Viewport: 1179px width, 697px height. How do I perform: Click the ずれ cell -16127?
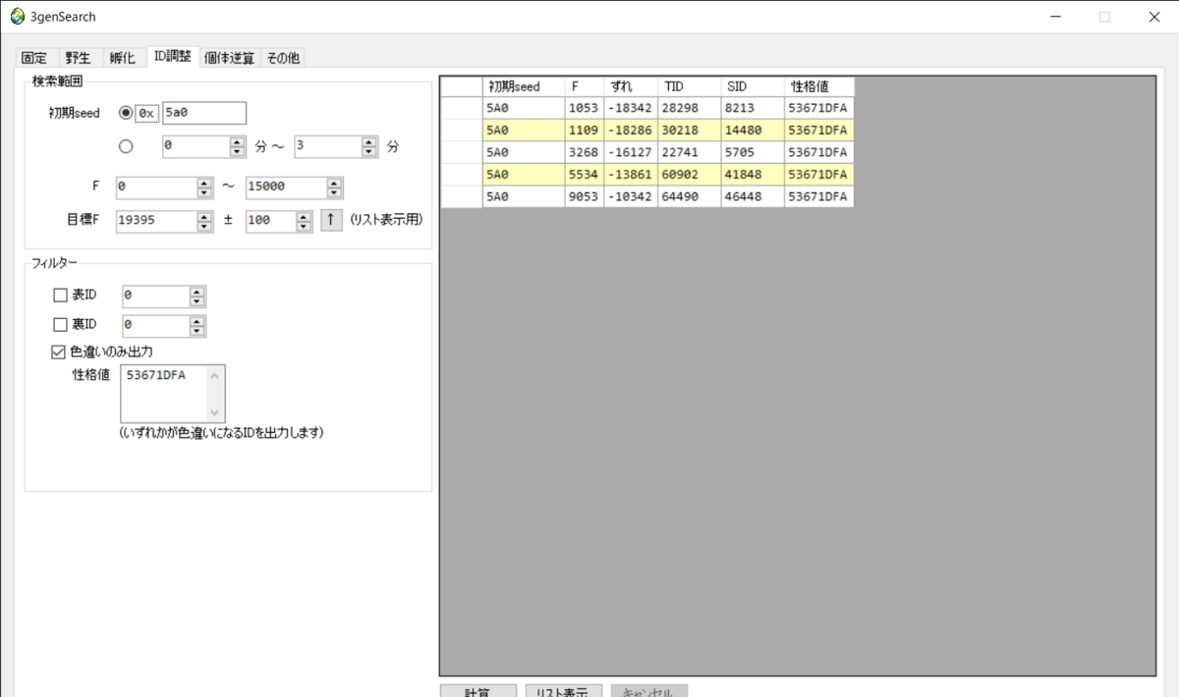[631, 152]
